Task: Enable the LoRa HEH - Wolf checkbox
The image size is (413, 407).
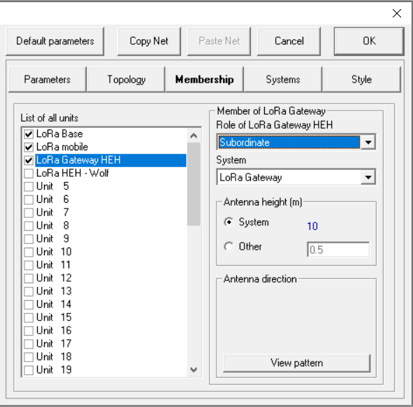Action: pyautogui.click(x=29, y=173)
